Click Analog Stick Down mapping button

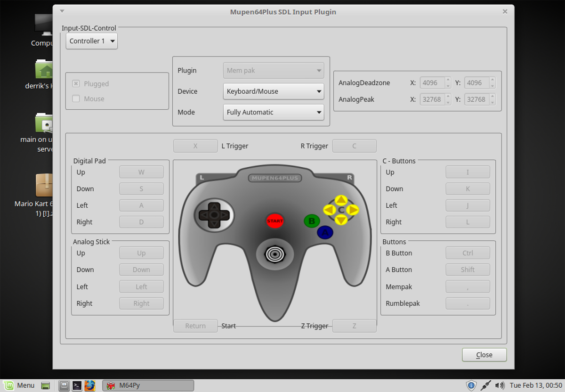click(141, 269)
